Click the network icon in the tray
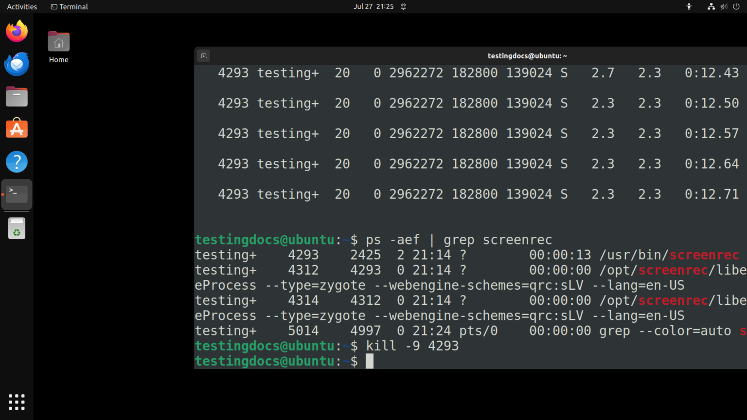 click(x=711, y=6)
